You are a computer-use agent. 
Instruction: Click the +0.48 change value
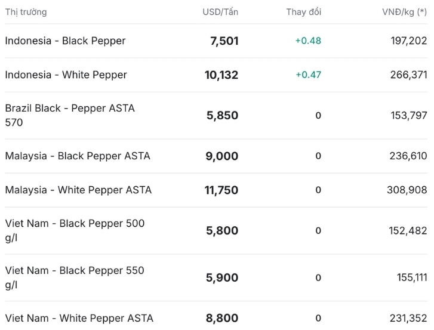coord(308,41)
